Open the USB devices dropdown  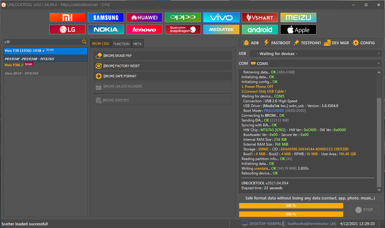click(x=316, y=54)
